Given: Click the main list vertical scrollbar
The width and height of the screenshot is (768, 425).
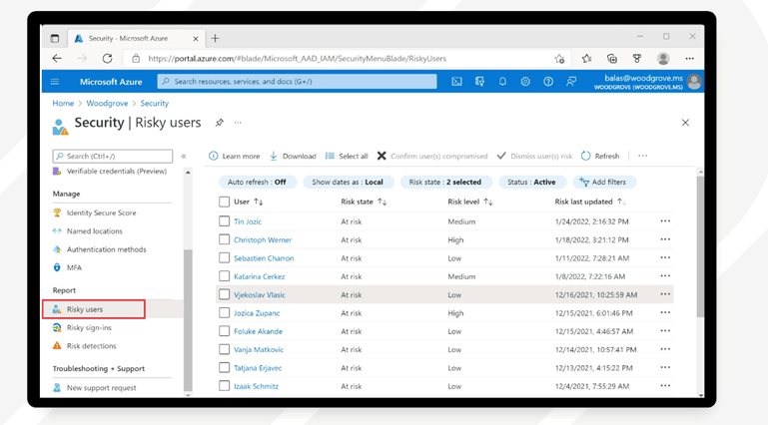Looking at the screenshot, I should click(x=700, y=246).
